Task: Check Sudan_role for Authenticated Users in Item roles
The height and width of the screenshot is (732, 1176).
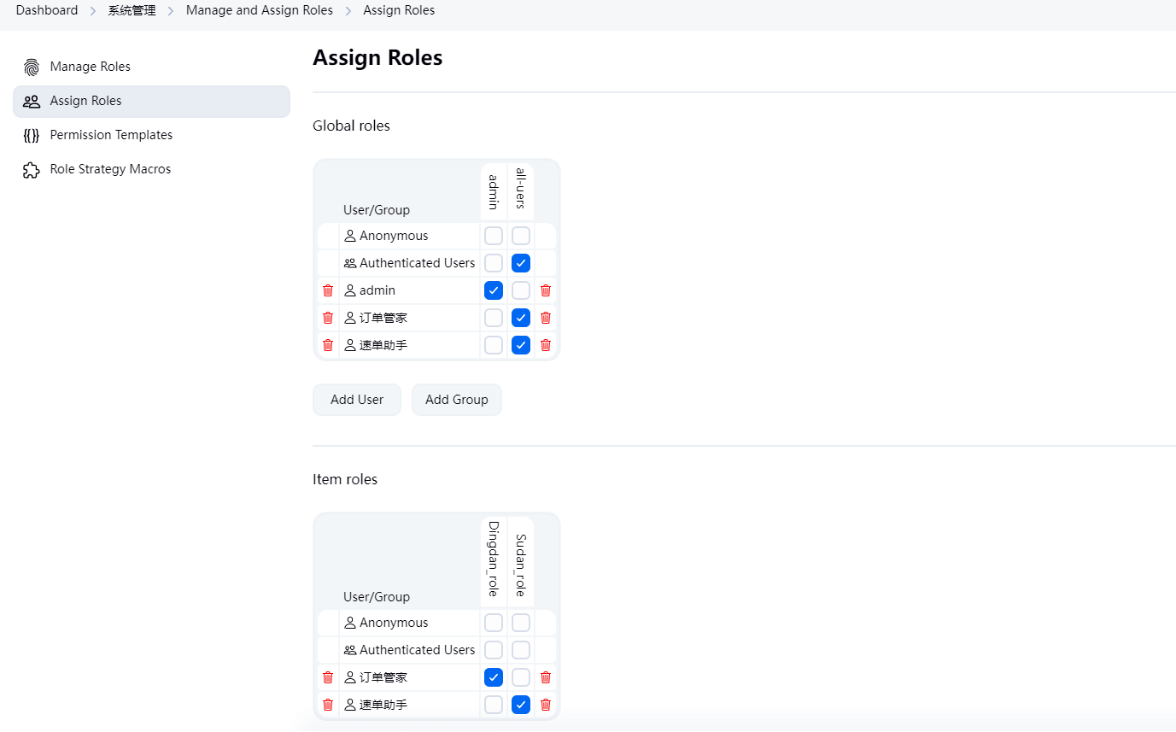Action: (521, 650)
